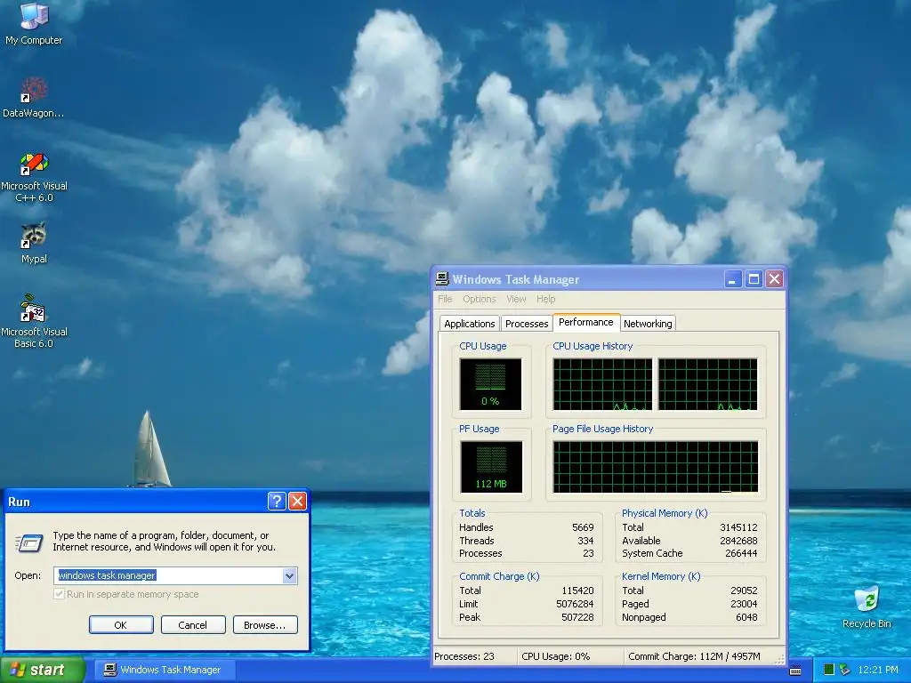Click the first CPU Usage History graph
The height and width of the screenshot is (683, 911).
tap(602, 384)
